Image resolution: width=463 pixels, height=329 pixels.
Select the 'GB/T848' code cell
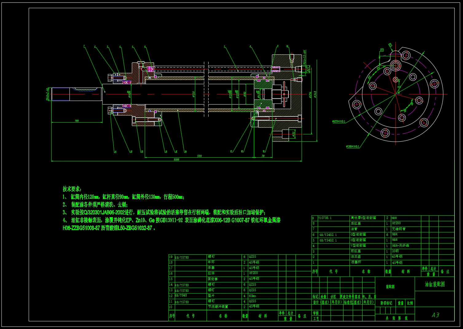pos(181,296)
